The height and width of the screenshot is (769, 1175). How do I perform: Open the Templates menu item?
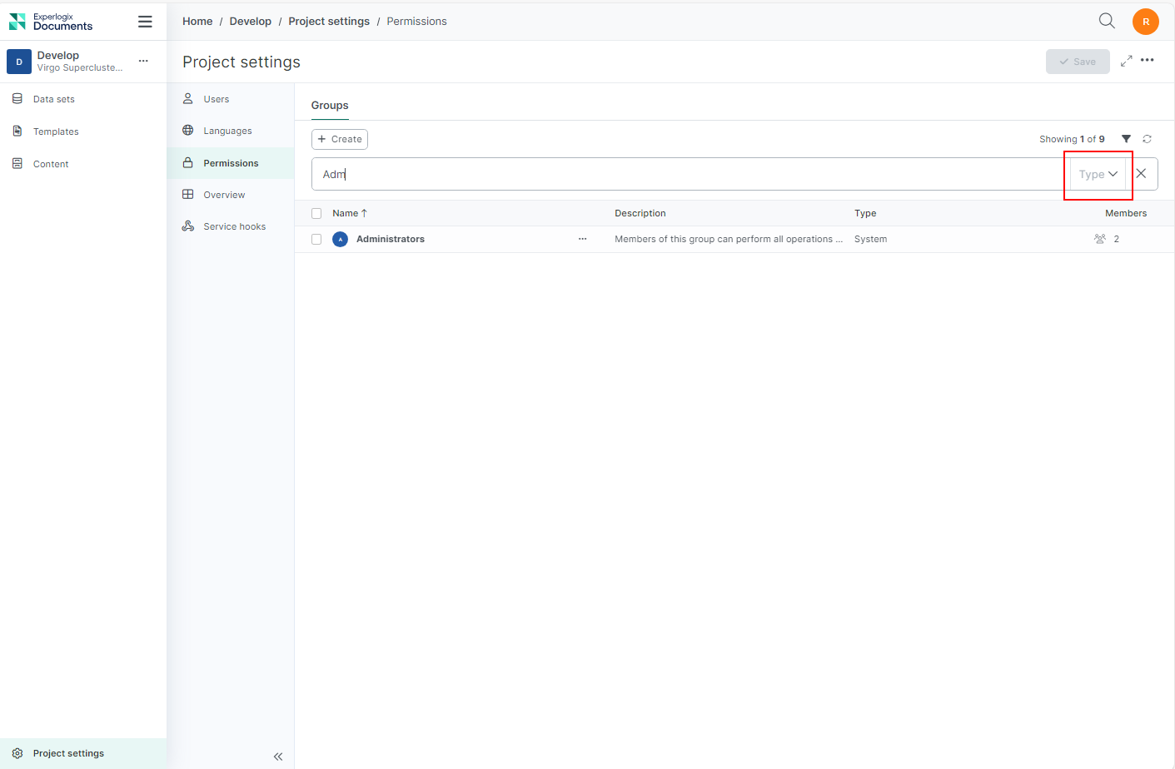click(x=83, y=131)
